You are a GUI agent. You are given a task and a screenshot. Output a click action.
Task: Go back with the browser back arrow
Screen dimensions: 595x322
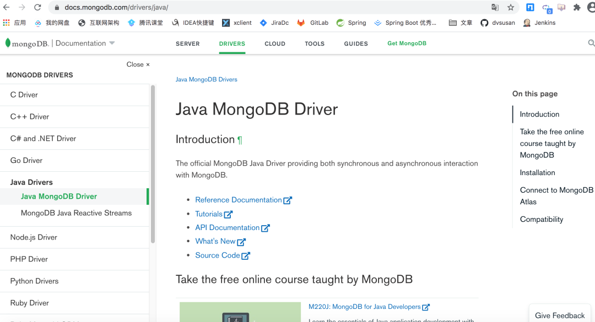tap(7, 7)
